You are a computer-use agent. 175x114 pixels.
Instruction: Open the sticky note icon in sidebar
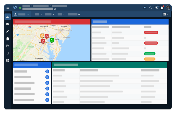8,46
